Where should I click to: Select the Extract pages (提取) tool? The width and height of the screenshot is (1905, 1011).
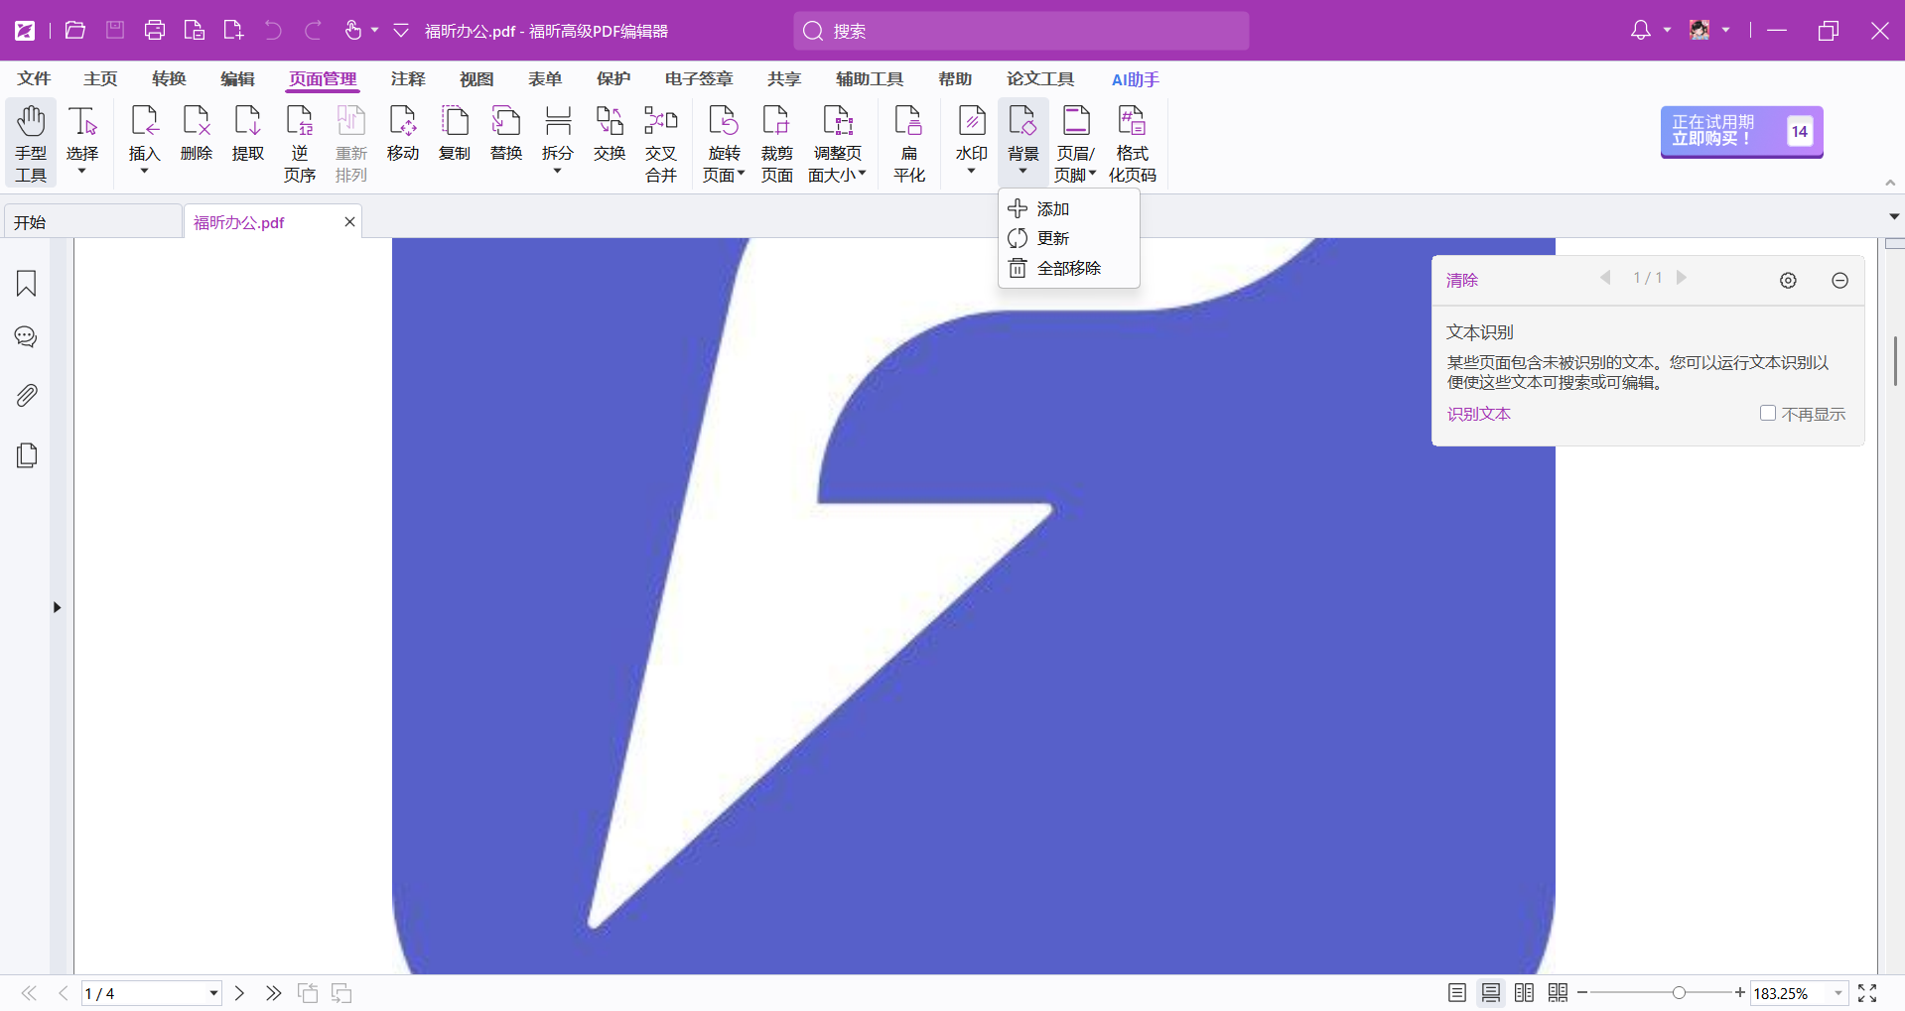pyautogui.click(x=247, y=133)
